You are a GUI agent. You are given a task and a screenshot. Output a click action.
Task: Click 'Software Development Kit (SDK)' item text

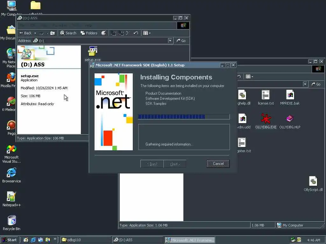tap(170, 98)
